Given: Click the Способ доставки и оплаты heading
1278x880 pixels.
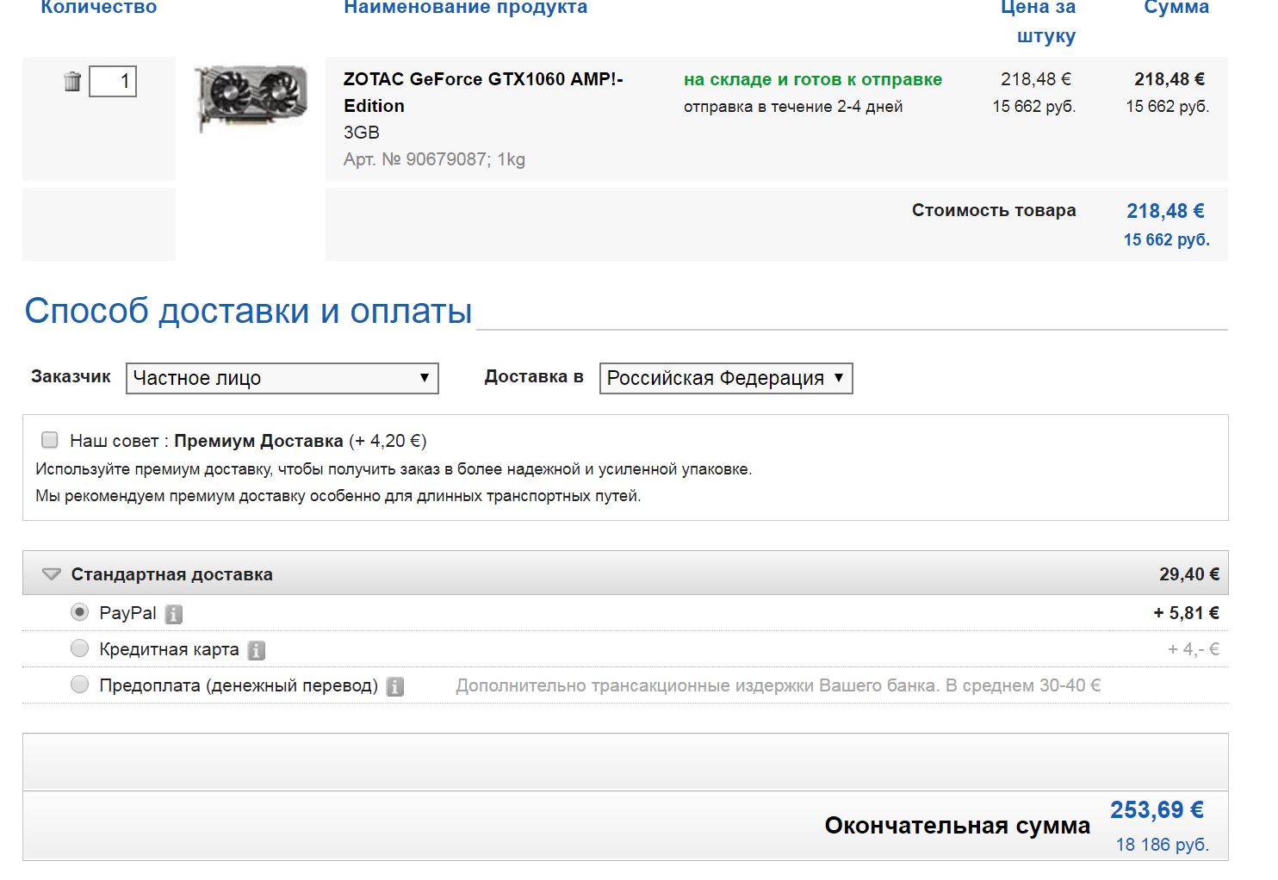Looking at the screenshot, I should point(248,311).
